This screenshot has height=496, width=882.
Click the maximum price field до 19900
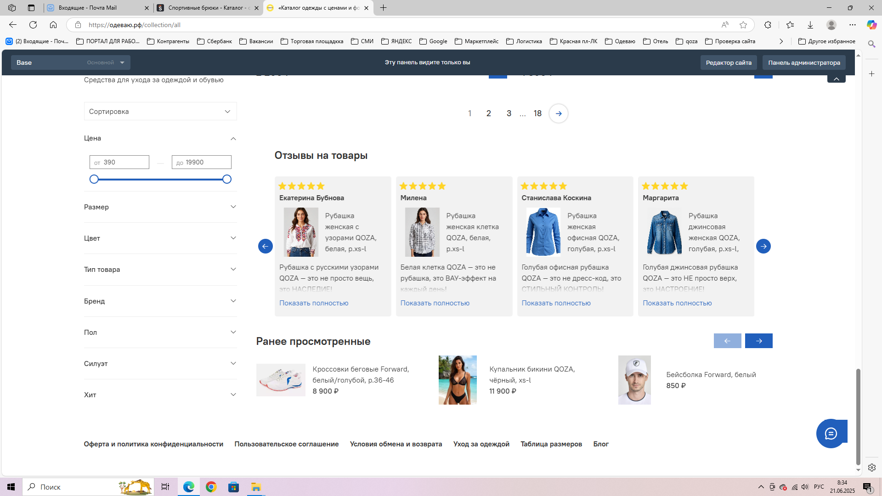202,162
